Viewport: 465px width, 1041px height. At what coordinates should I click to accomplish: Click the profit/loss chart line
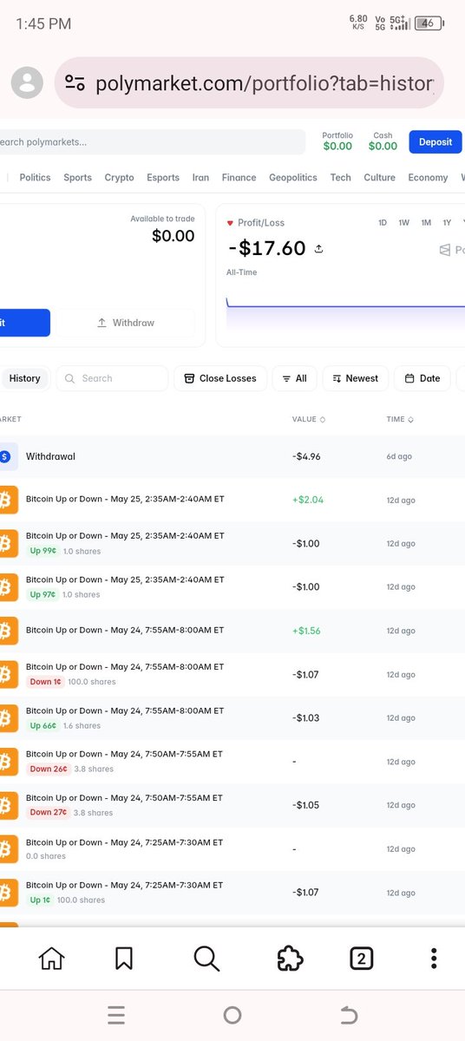pos(345,304)
